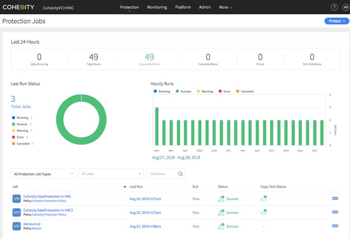Image resolution: width=350 pixels, height=239 pixels.
Task: Click the 0 Canceled Runs stat
Action: point(208,59)
